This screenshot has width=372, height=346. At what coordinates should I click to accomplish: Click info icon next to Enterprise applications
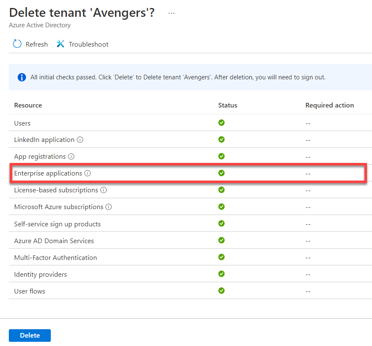pos(88,173)
